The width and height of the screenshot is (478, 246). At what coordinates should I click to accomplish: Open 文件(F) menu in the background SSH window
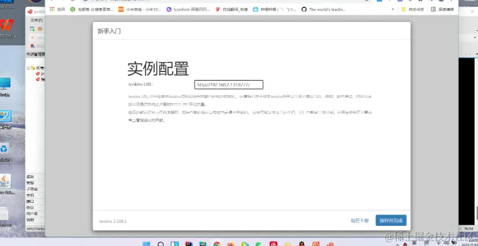[36, 20]
